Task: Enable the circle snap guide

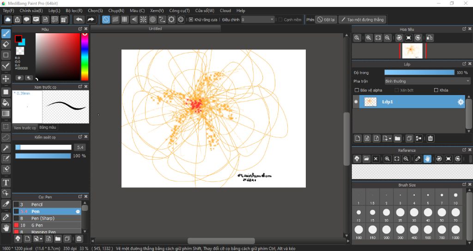Action: coord(152,19)
